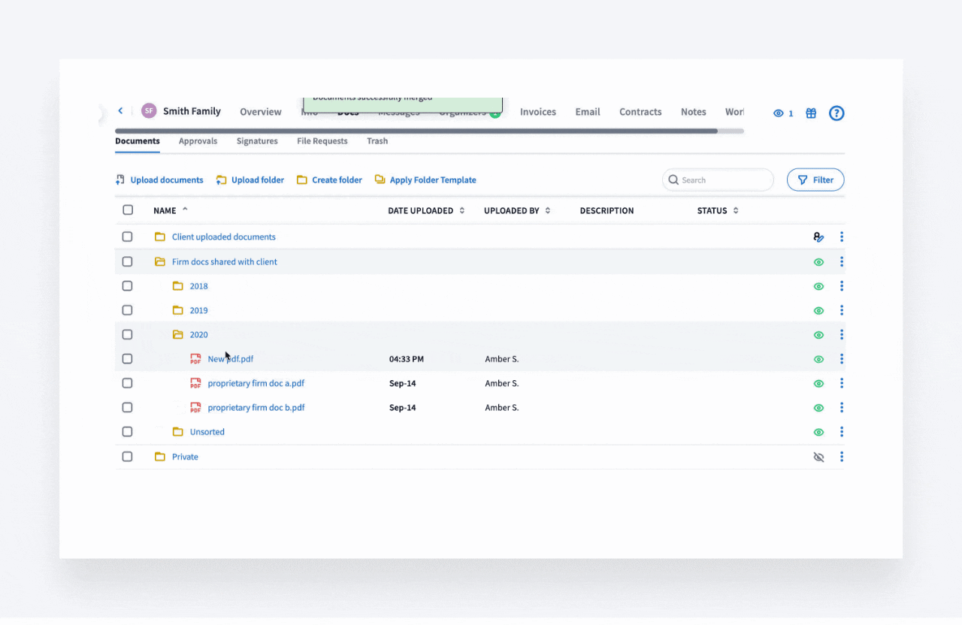Click the back arrow beside Smith Family
This screenshot has width=962, height=625.
click(120, 111)
